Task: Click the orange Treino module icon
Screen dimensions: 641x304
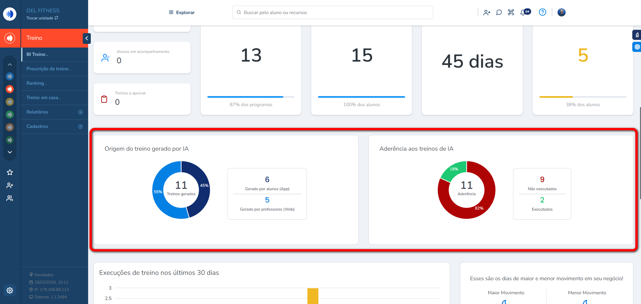Action: (x=10, y=38)
